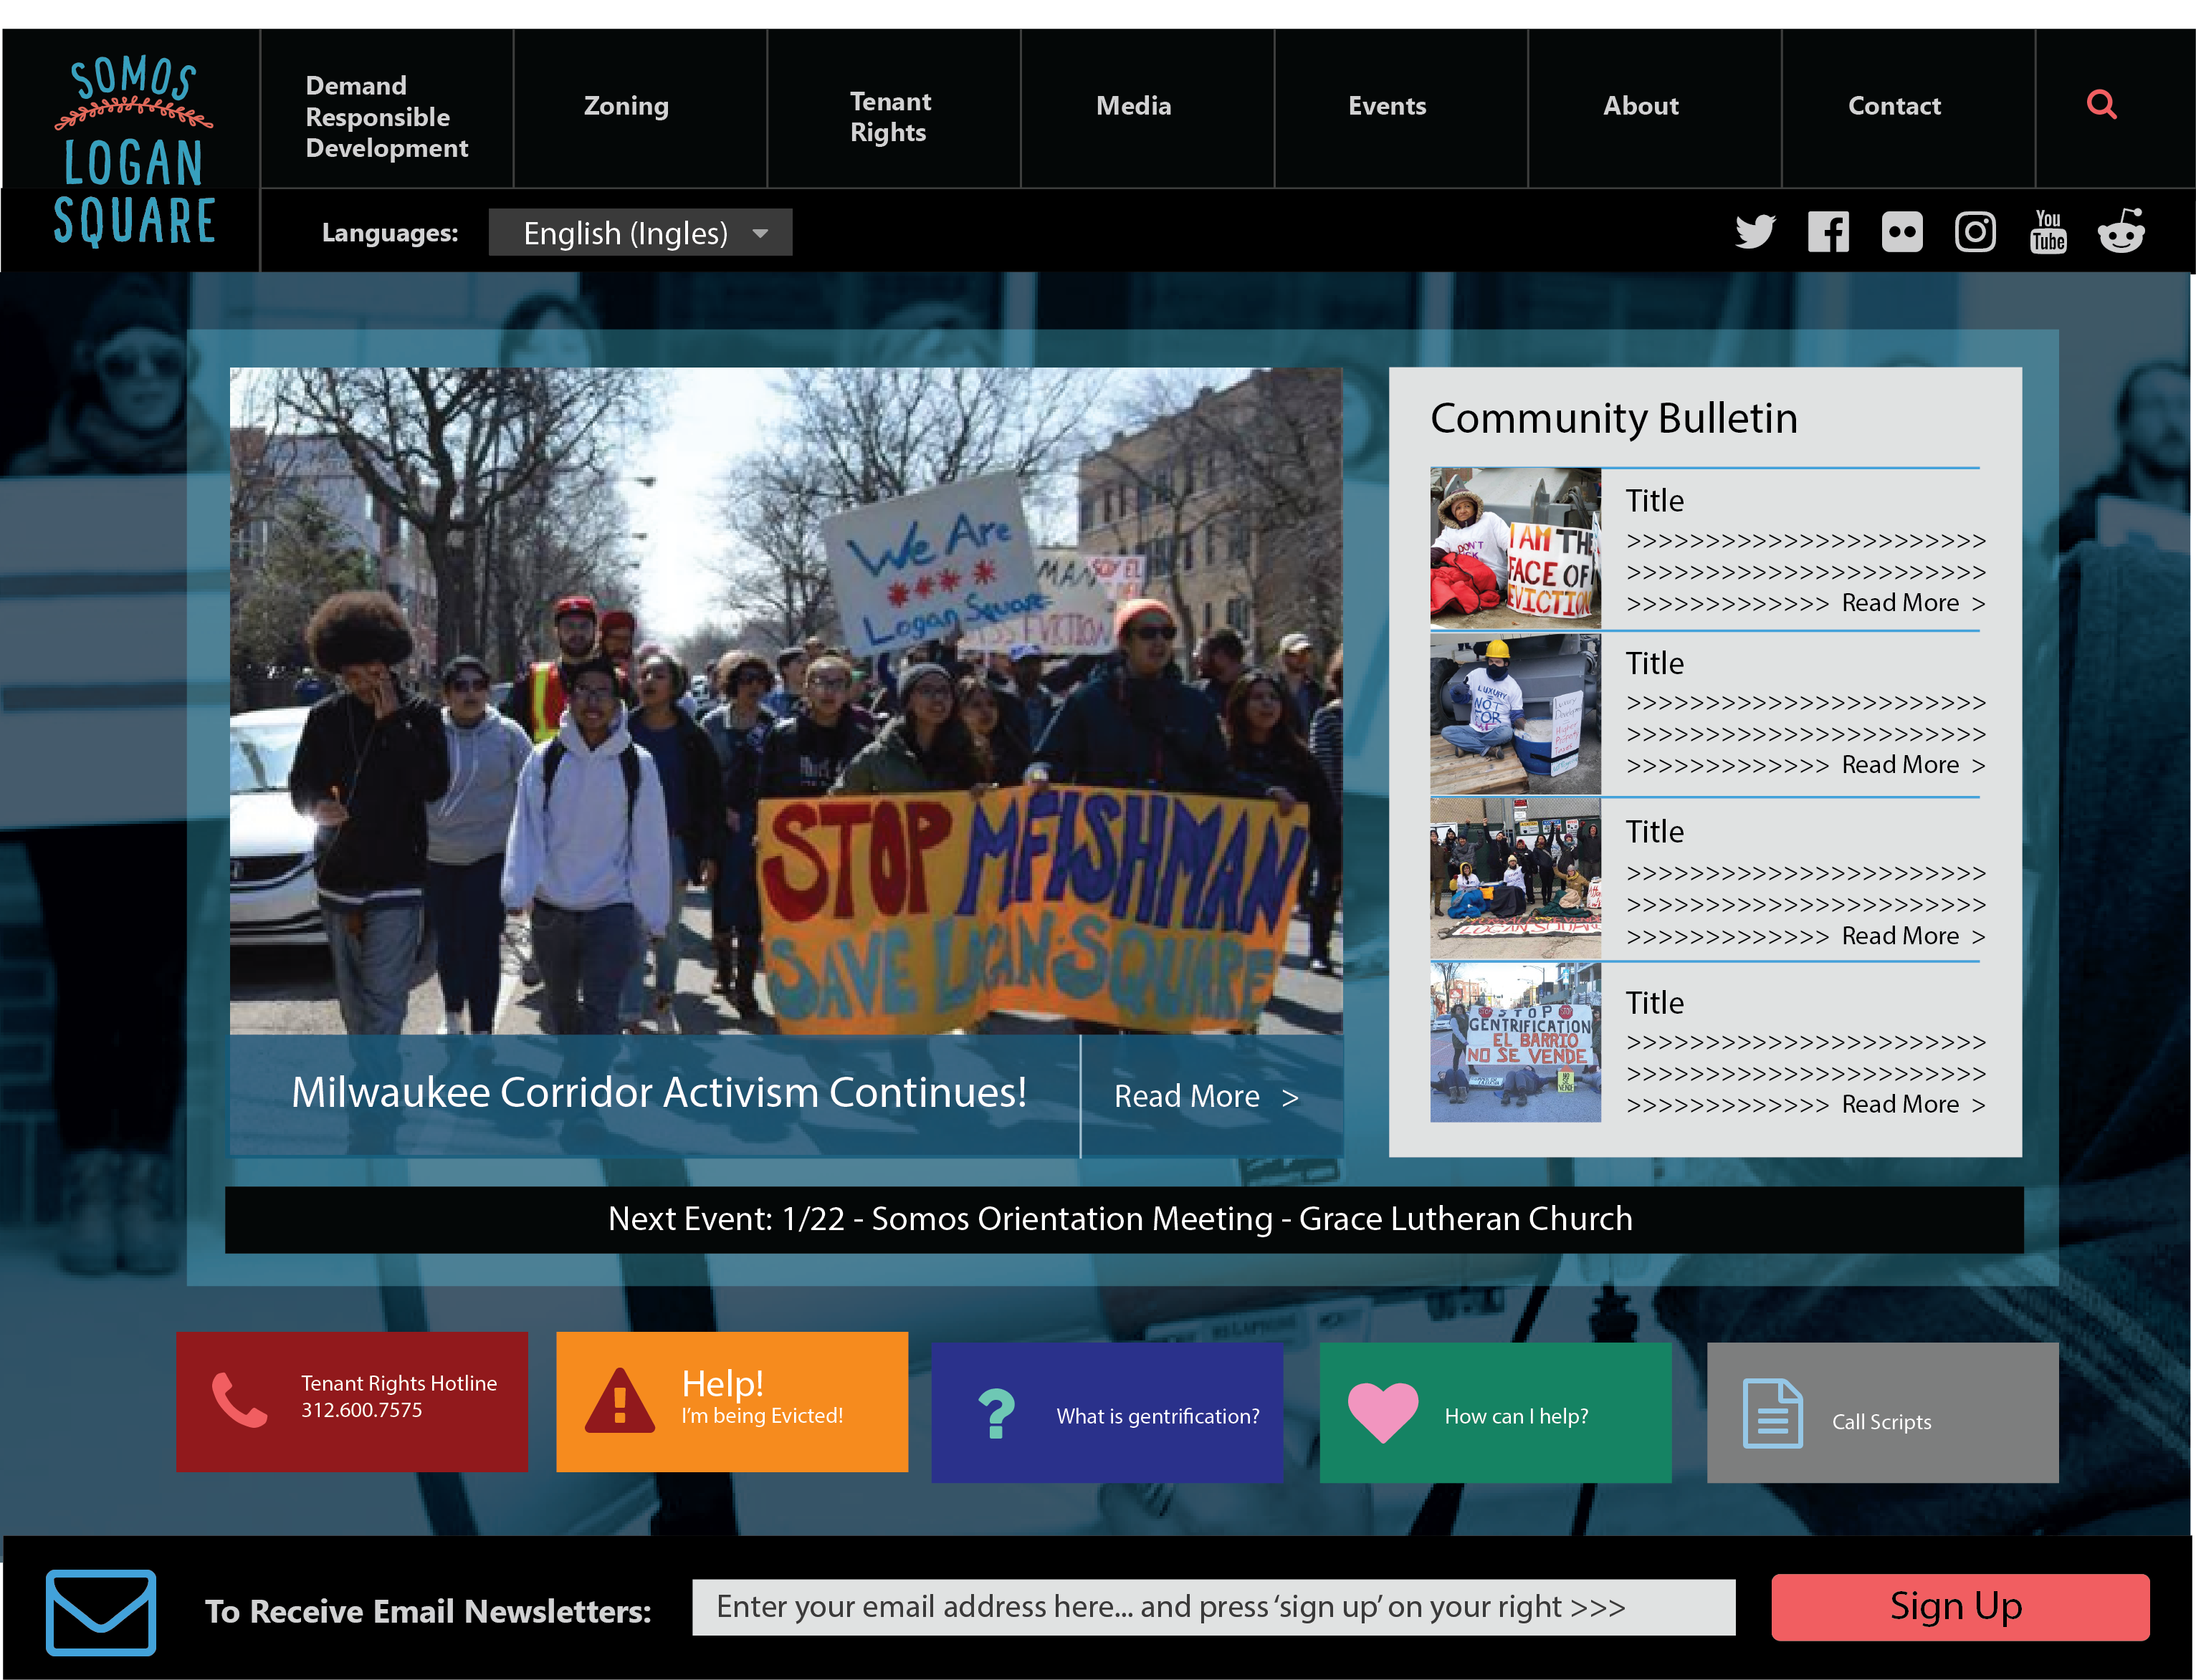Click the red search magnifier icon
The height and width of the screenshot is (1680, 2196).
(2101, 104)
